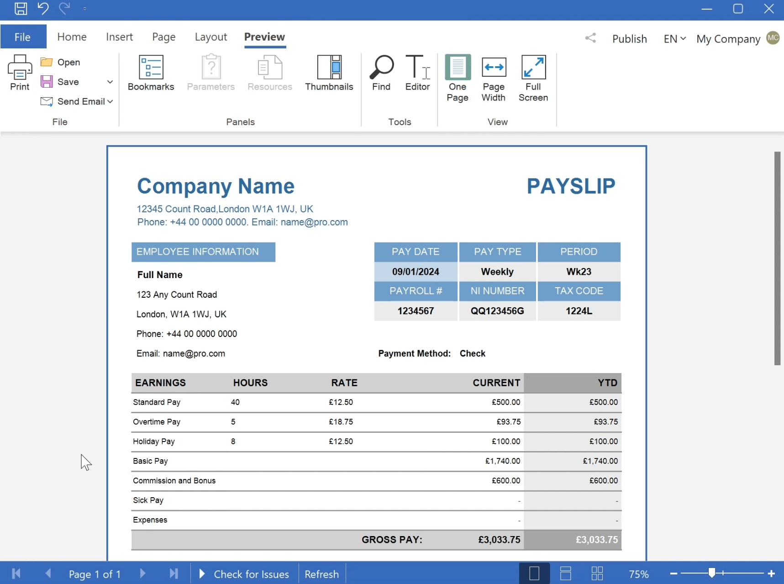Image resolution: width=784 pixels, height=584 pixels.
Task: Activate the Editor tool
Action: (x=417, y=73)
